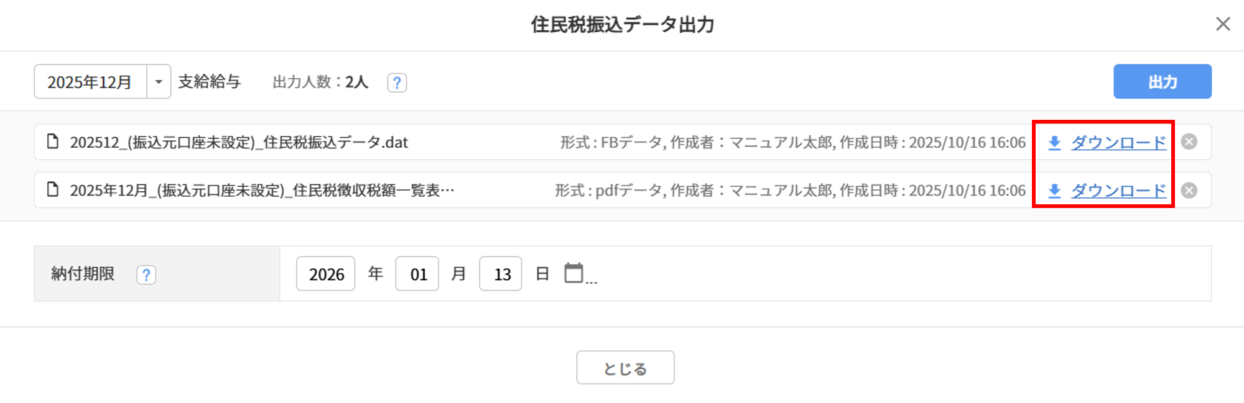Screen dimensions: 1244x403
Task: Click the とじる button
Action: coord(625,368)
